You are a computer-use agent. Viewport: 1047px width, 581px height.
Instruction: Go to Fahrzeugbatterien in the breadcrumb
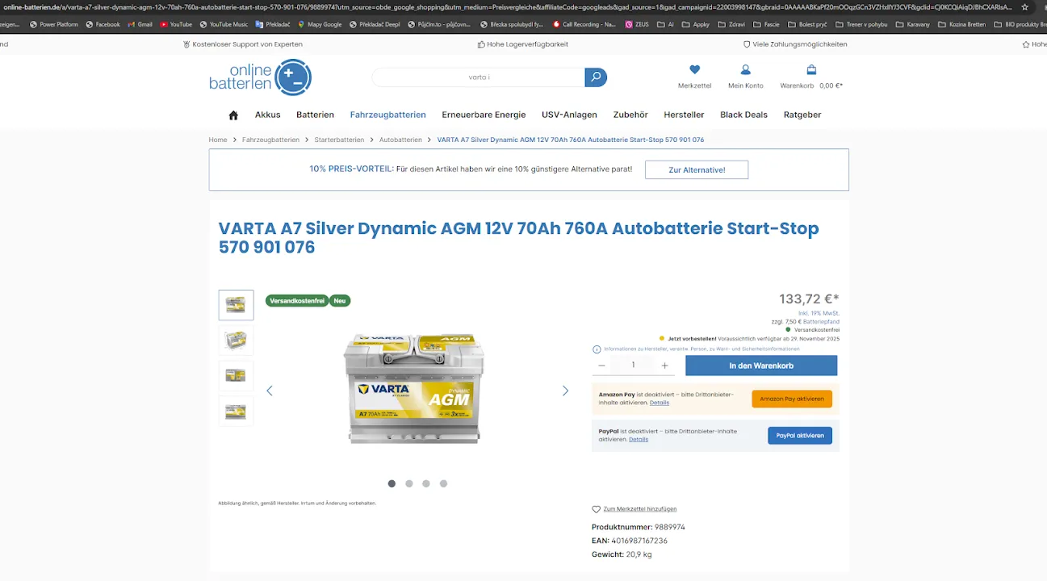pos(270,140)
